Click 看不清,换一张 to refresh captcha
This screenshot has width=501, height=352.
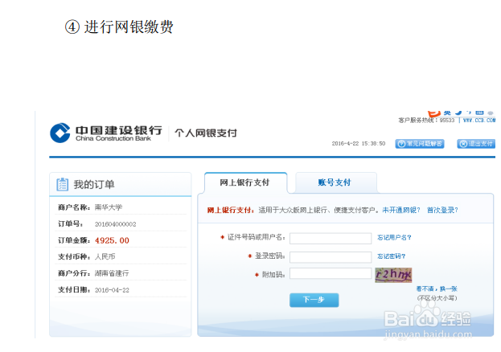437,289
